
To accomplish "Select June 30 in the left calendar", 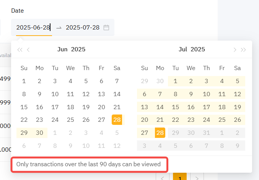I will point(39,133).
